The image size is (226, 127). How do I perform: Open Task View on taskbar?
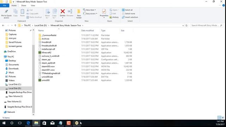[20, 123]
